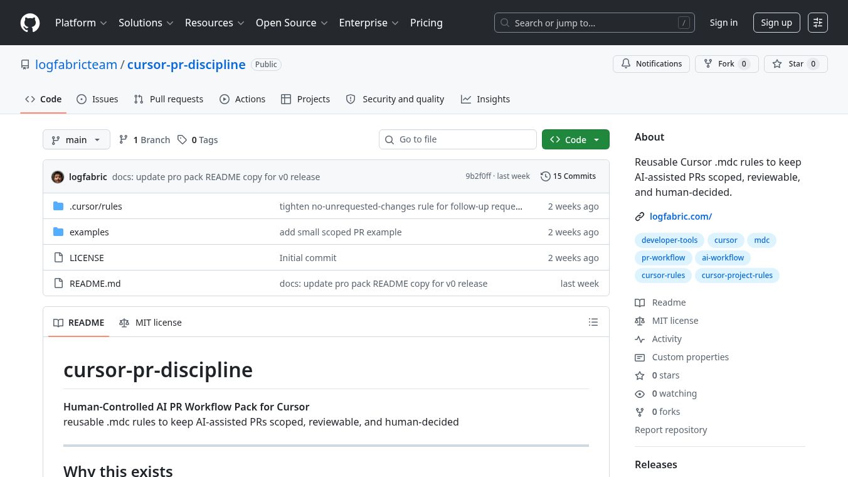Open the README outline list icon
This screenshot has width=848, height=477.
[x=593, y=322]
